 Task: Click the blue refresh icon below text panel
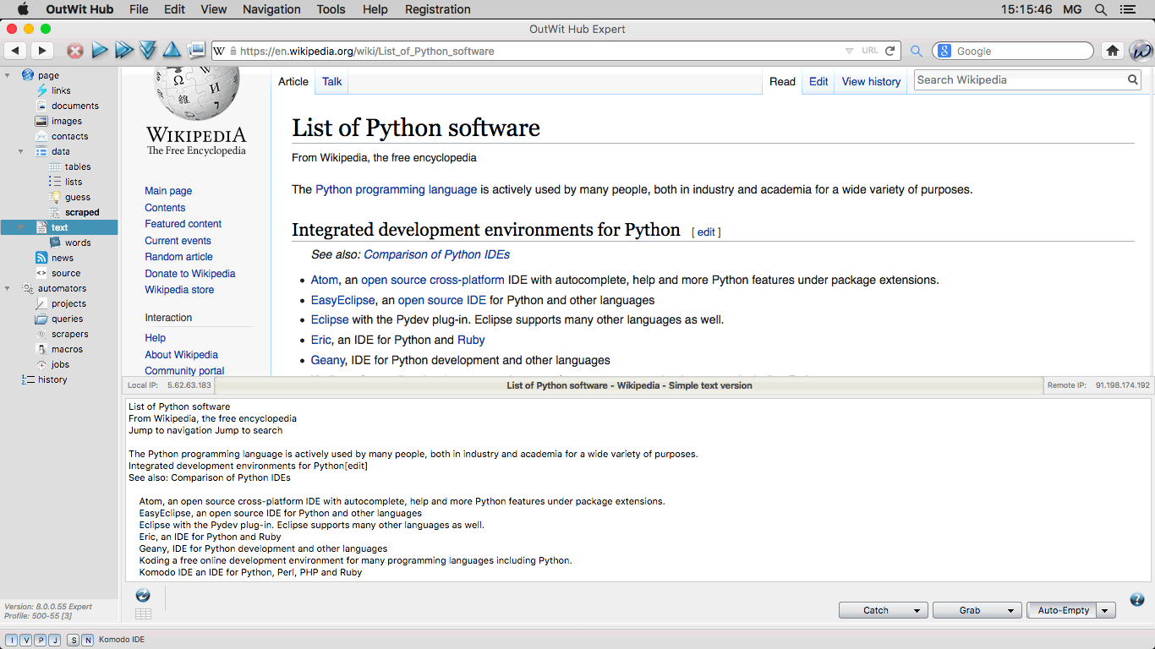[x=143, y=595]
